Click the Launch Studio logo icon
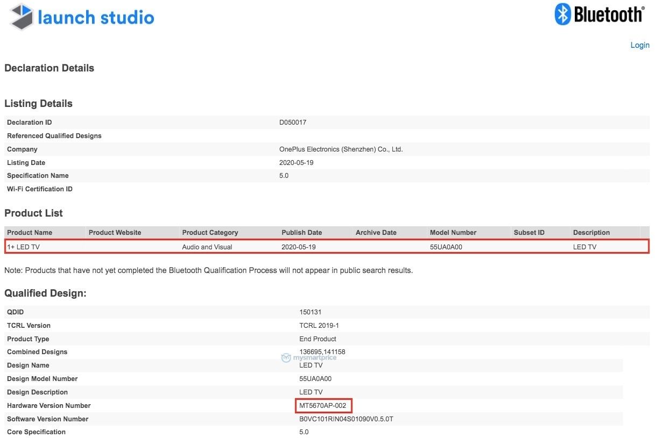Viewport: 655px width, 438px height. click(22, 17)
